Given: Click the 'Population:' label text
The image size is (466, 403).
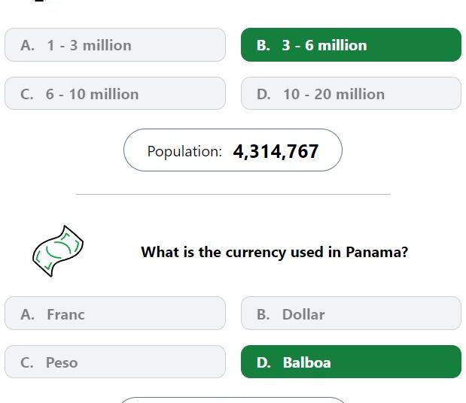Looking at the screenshot, I should 184,151.
